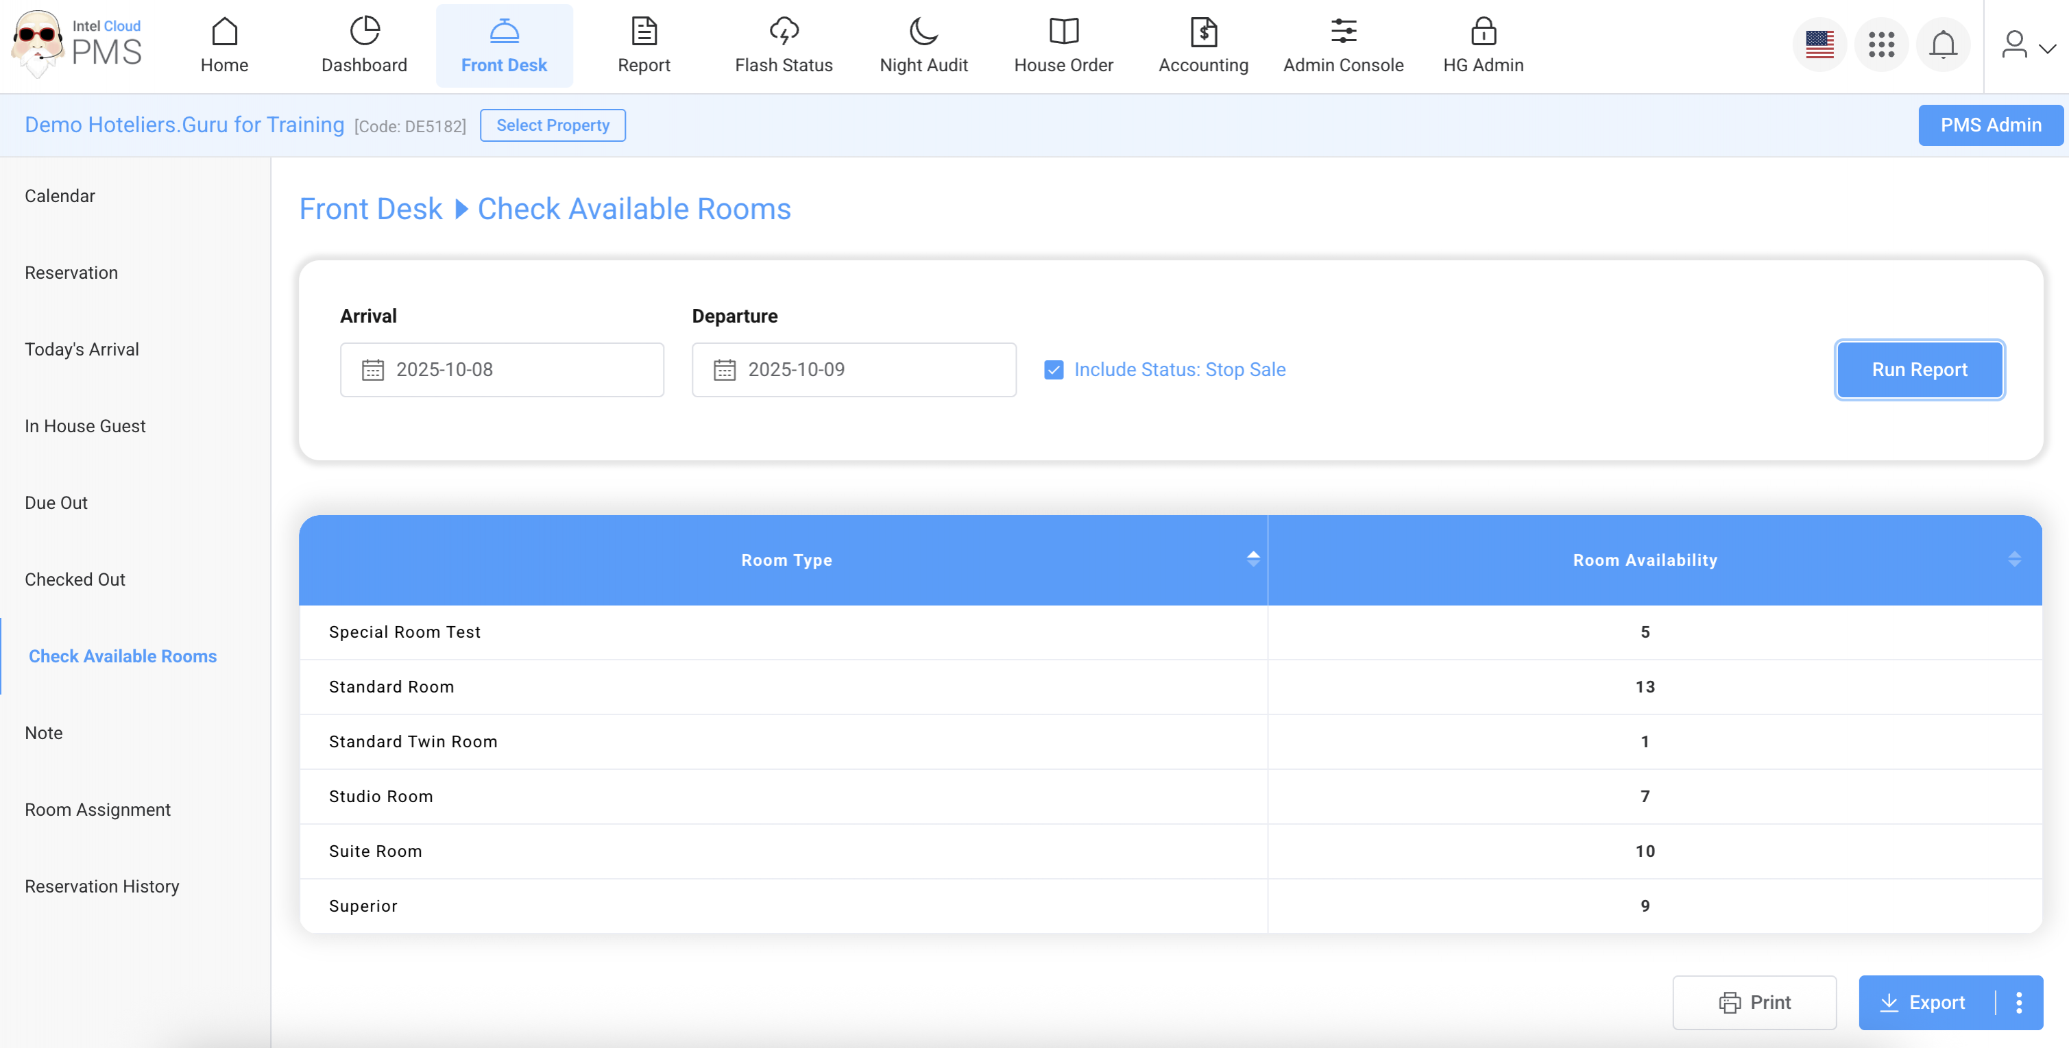Click the Print button
Viewport: 2069px width, 1048px height.
click(x=1754, y=1002)
